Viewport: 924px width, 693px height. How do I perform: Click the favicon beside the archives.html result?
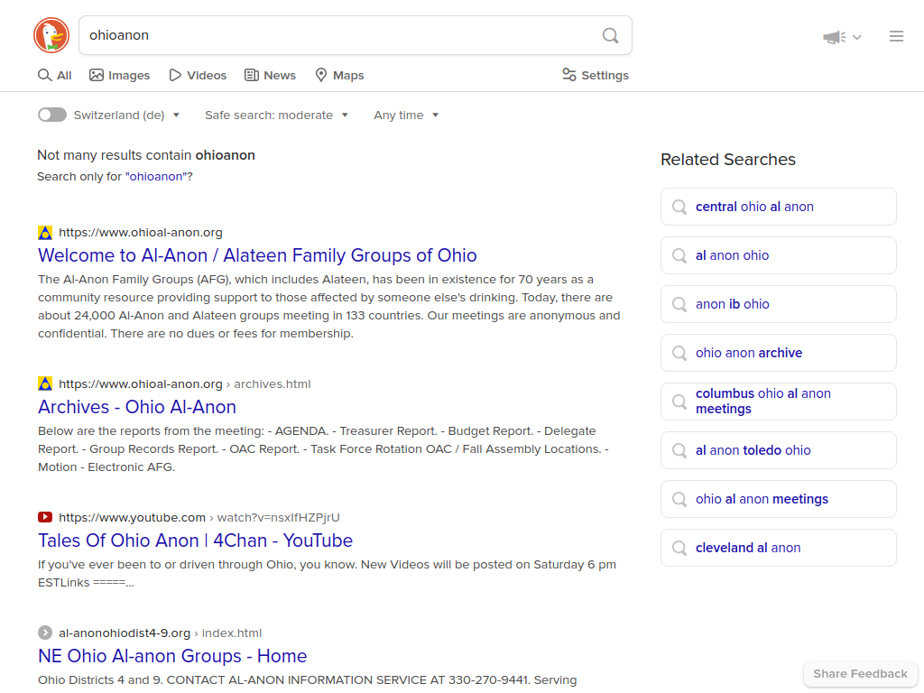pos(45,384)
